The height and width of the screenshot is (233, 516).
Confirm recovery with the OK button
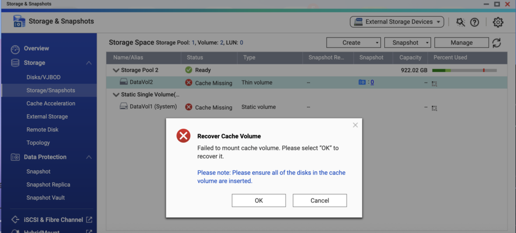click(259, 200)
